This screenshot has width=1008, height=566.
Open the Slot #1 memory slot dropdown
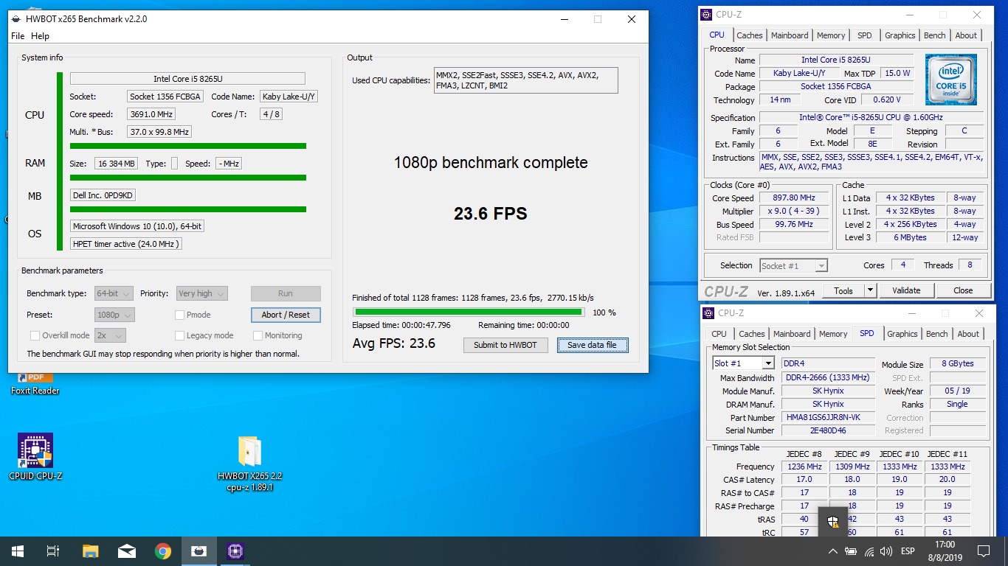click(x=743, y=363)
